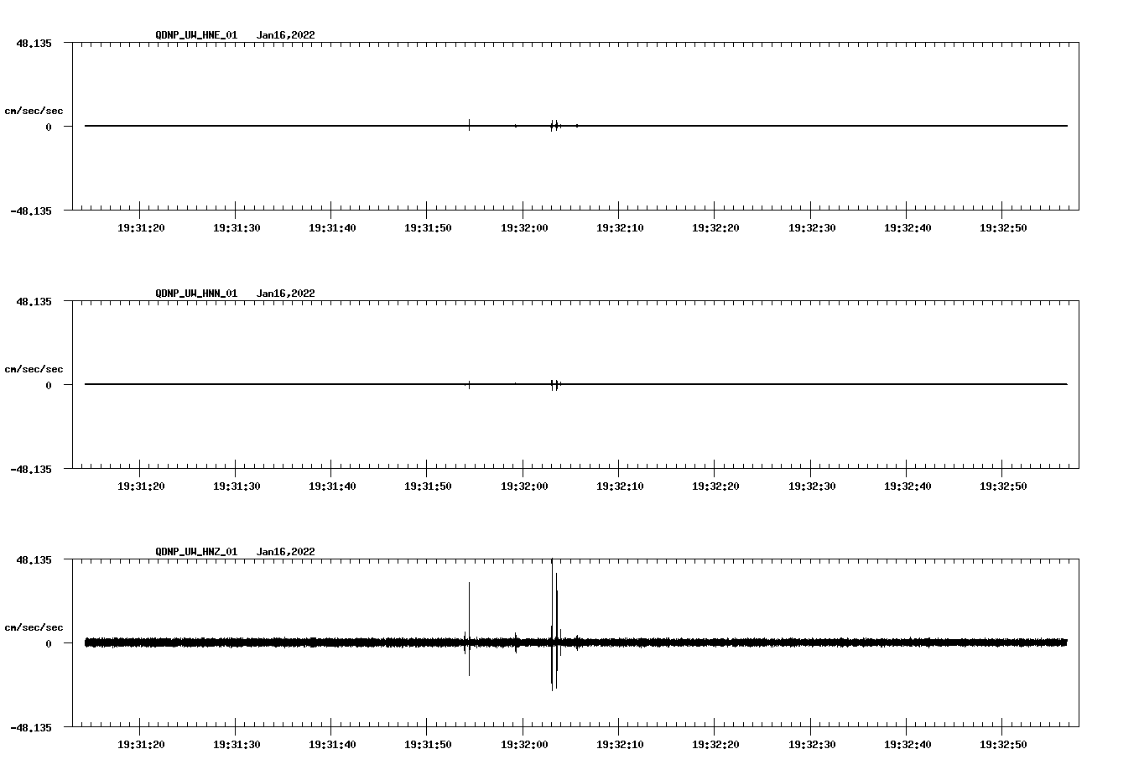Image resolution: width=1139 pixels, height=775 pixels.
Task: Click the 19:32:20 time label under HNN plot
Action: (x=715, y=486)
